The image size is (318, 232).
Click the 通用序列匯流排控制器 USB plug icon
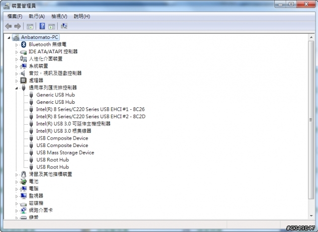23,87
